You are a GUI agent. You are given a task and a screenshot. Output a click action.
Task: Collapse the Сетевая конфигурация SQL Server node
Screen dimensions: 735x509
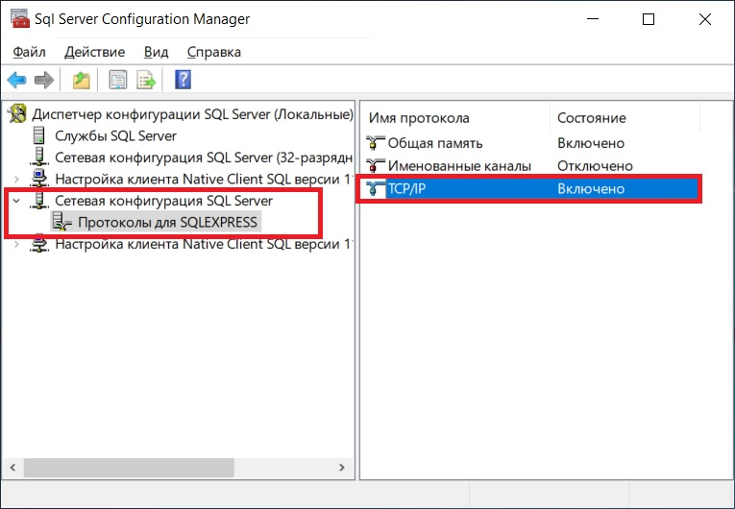pos(17,201)
